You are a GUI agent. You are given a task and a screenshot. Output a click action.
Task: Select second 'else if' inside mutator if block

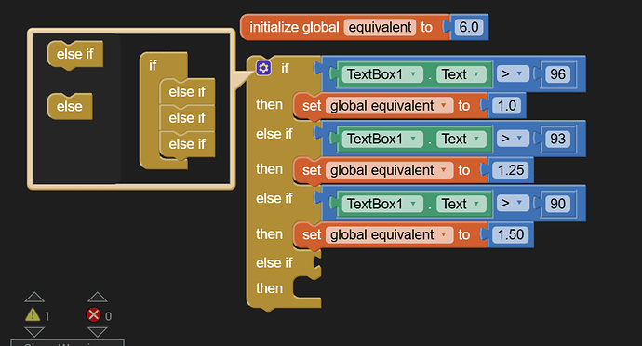click(187, 118)
